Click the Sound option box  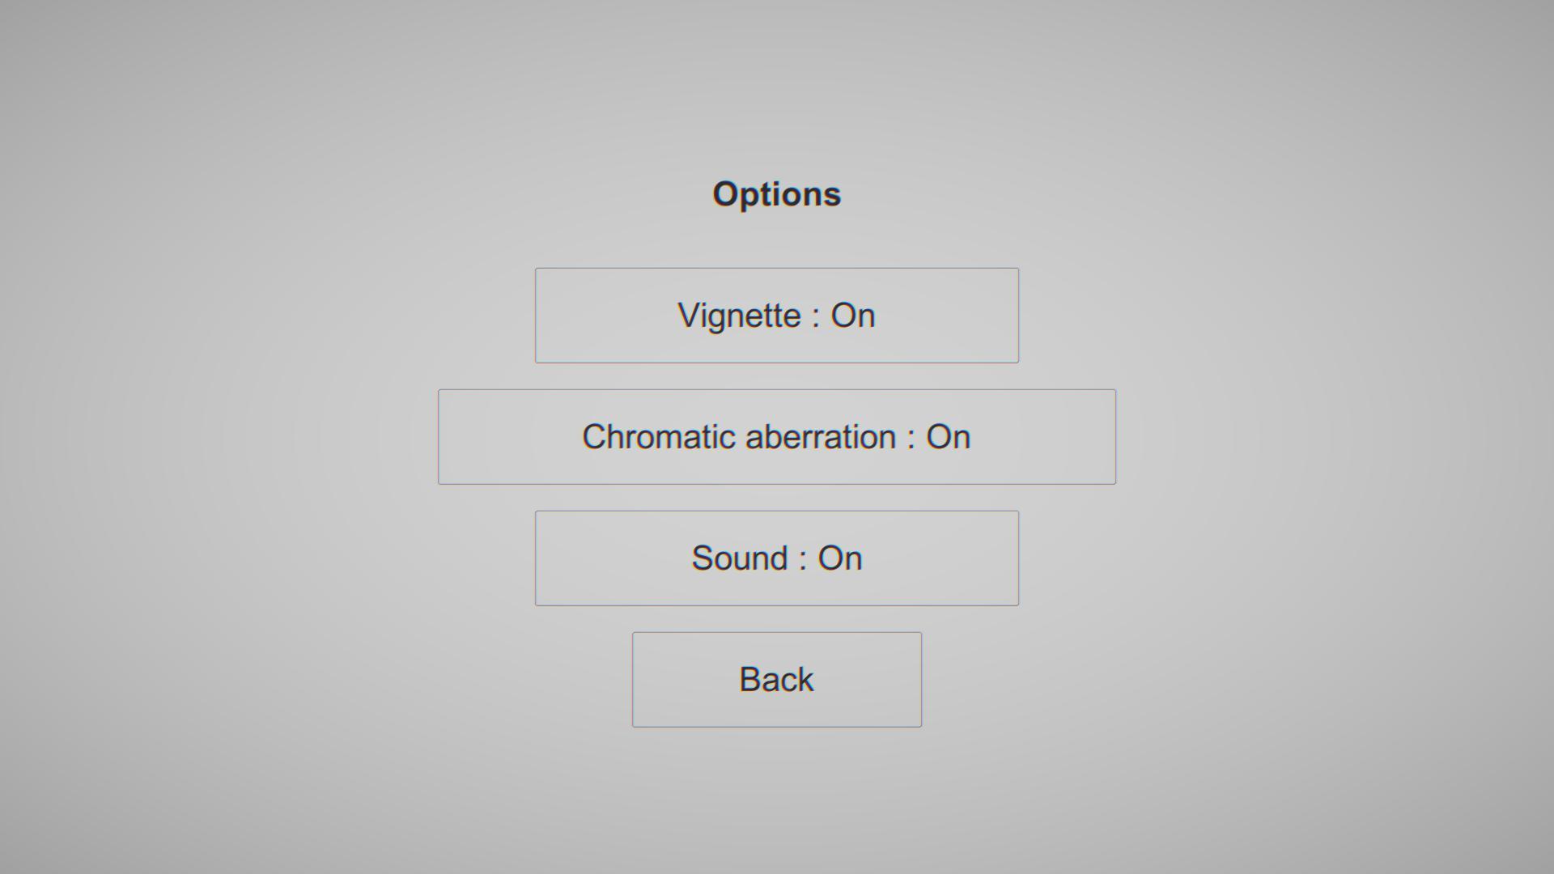point(777,558)
